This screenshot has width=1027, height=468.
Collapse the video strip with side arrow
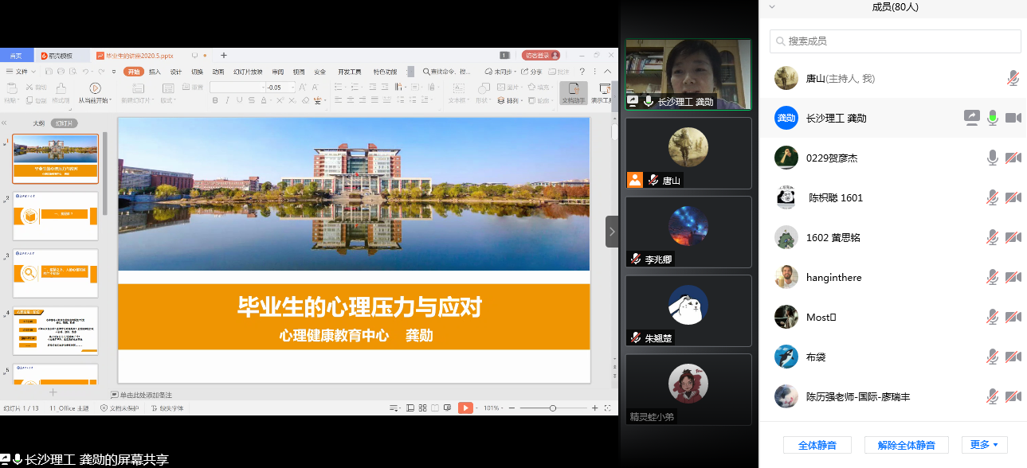[612, 232]
